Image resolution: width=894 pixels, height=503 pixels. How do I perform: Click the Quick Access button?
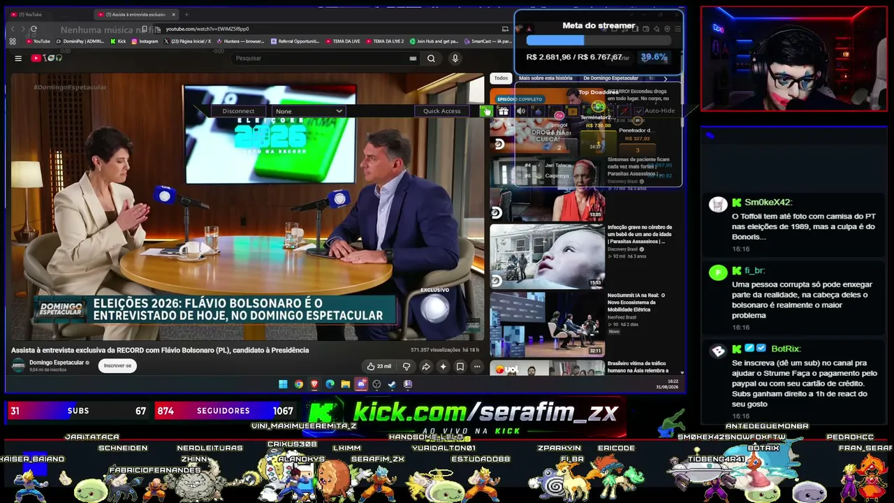coord(441,111)
